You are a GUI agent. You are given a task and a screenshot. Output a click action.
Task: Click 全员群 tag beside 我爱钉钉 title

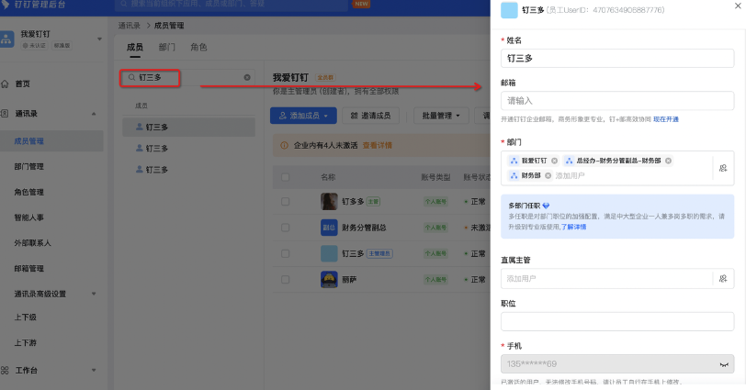[325, 77]
